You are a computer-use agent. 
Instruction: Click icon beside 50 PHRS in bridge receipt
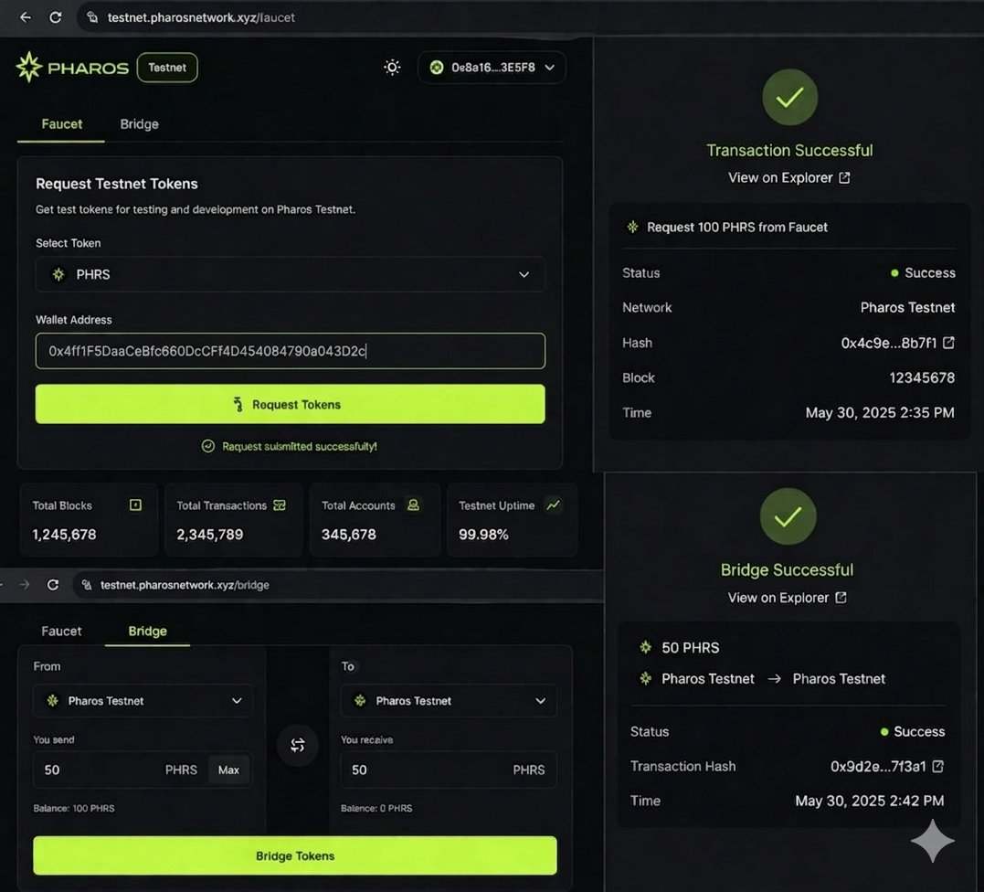[x=645, y=647]
